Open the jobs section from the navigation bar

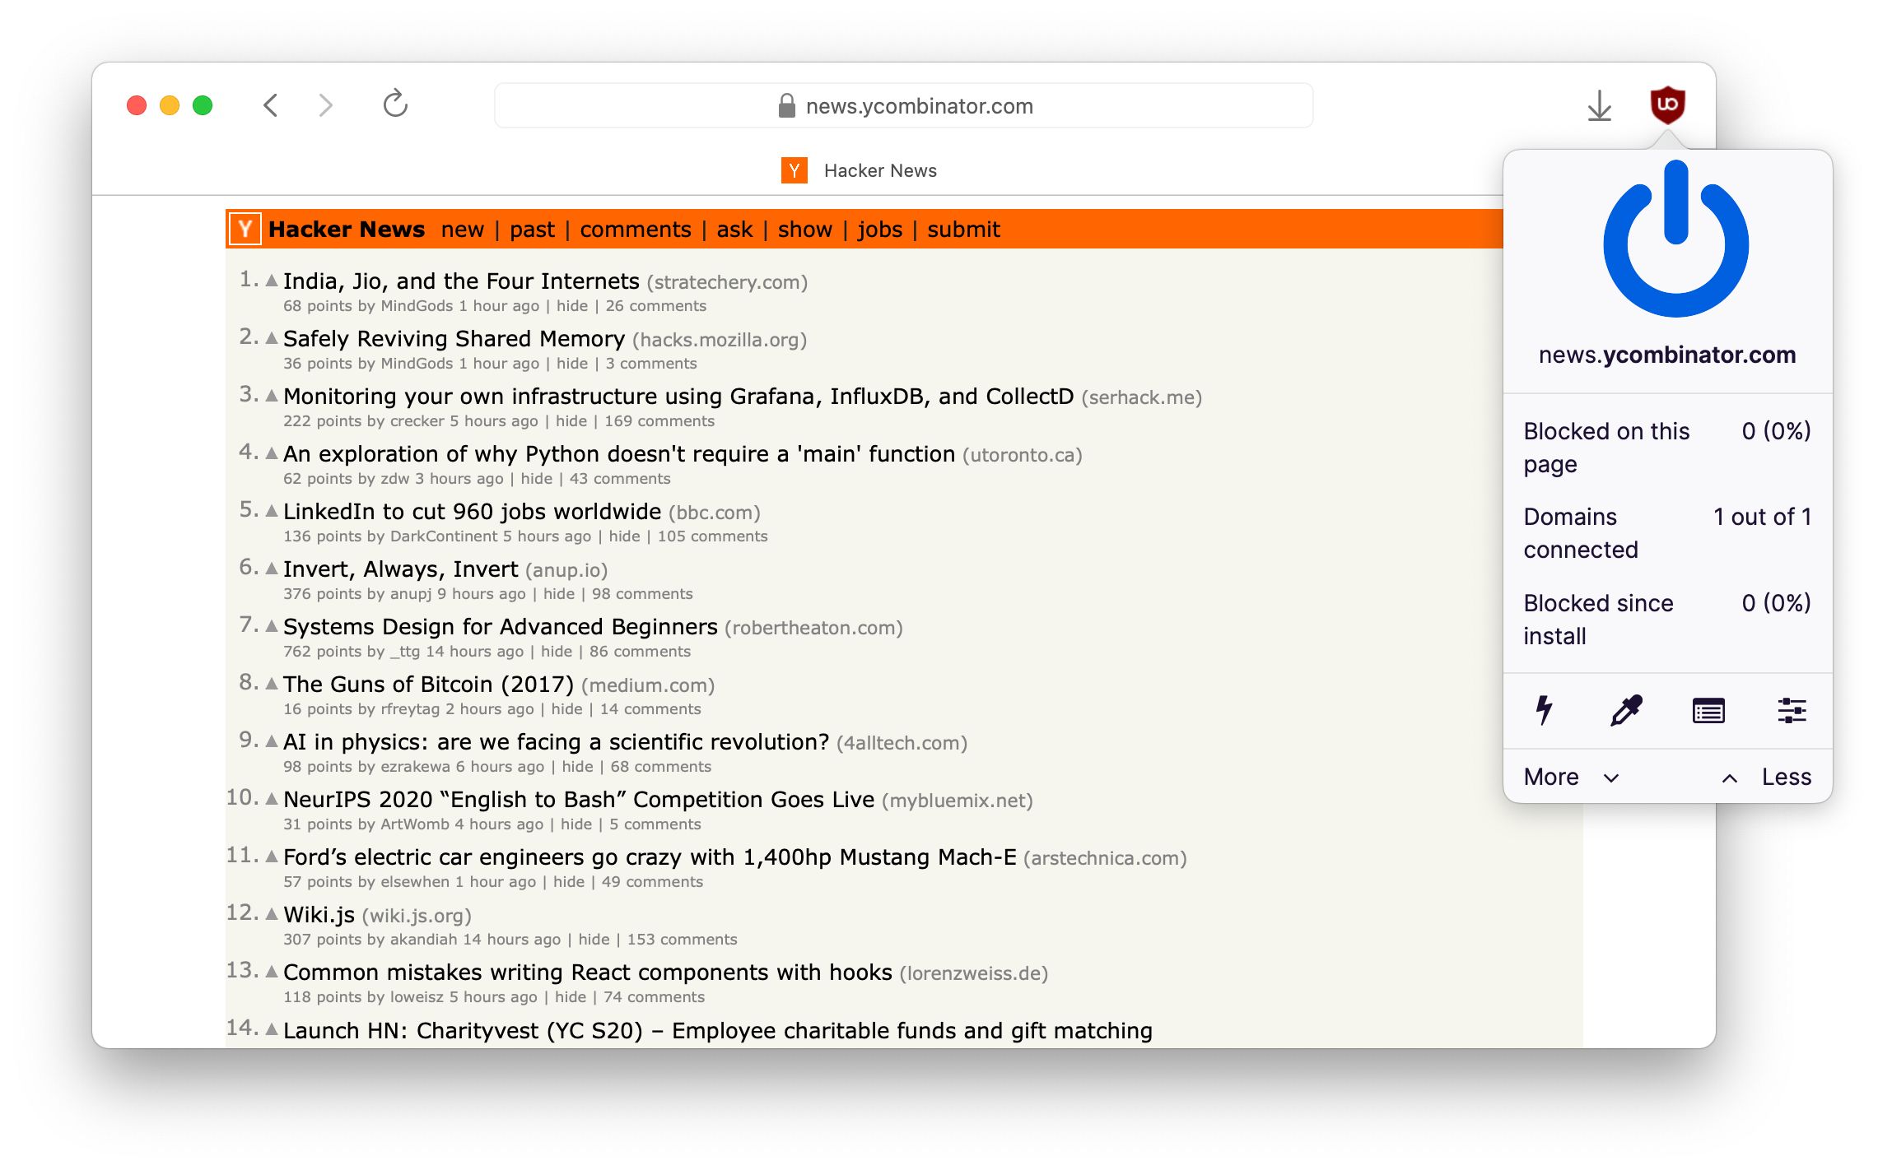tap(879, 230)
